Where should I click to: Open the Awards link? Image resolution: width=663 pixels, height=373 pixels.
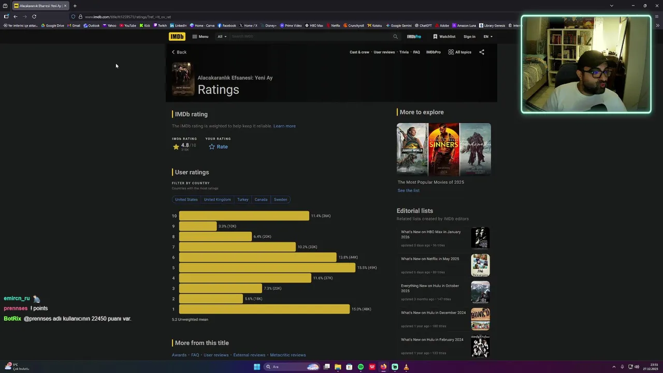click(179, 355)
